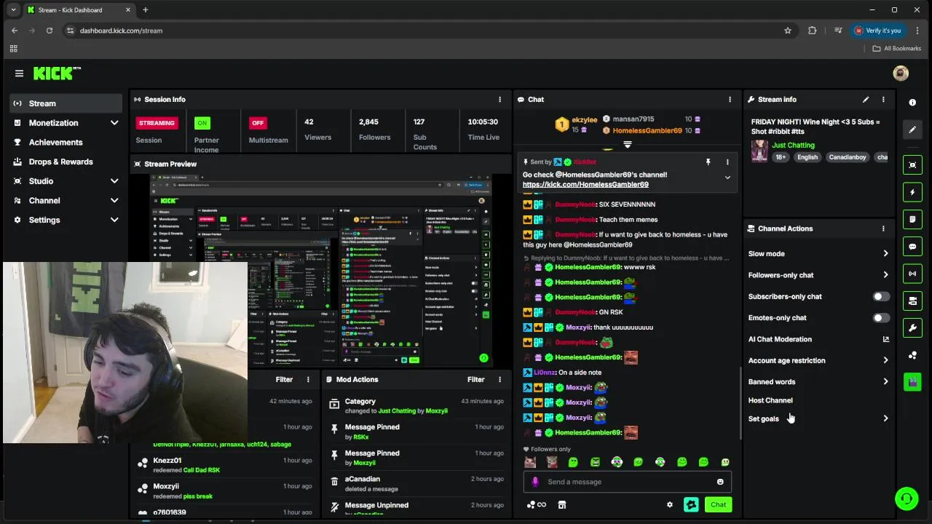Collapse the chat leaderboard arrow

pos(627,145)
